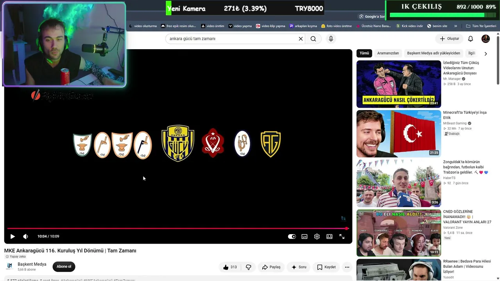Open the arkaplan koyma bookmark
Viewport: 500px width, 281px height.
coord(303,26)
